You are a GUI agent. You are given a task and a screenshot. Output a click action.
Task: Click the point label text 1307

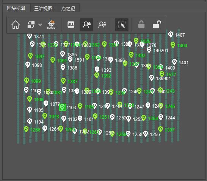169,130
